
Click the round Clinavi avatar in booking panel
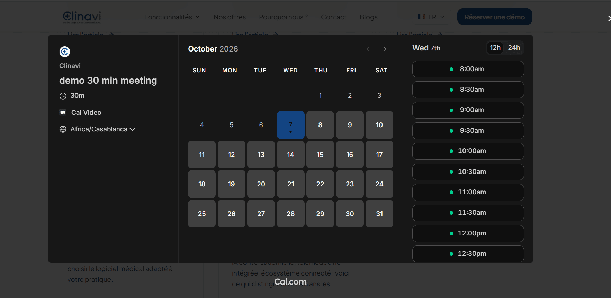65,52
